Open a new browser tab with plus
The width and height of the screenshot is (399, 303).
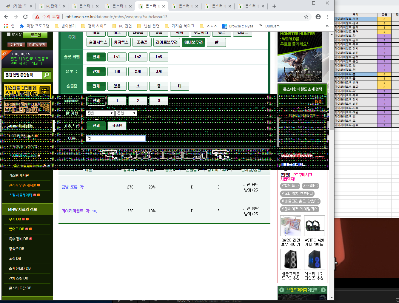click(x=274, y=6)
